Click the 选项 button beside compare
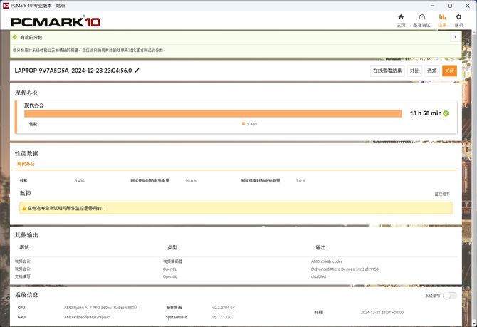Viewport: 477px width, 327px height. point(431,71)
